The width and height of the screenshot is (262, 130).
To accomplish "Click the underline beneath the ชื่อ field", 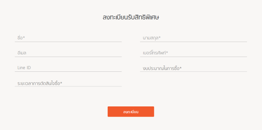I will pos(68,42).
